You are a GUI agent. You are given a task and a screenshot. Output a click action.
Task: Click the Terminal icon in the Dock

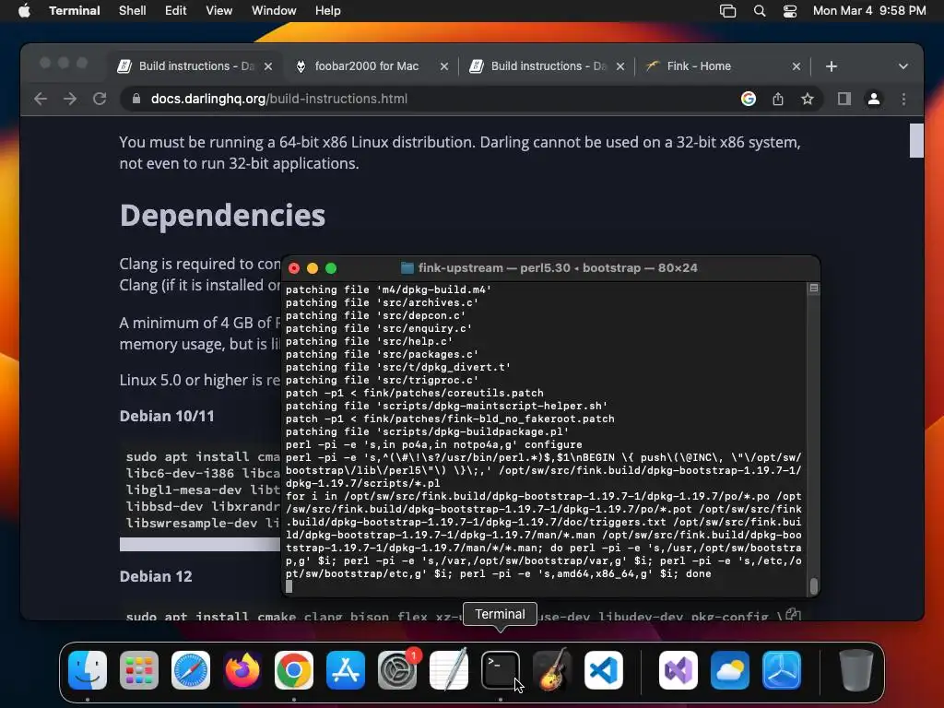pyautogui.click(x=501, y=670)
